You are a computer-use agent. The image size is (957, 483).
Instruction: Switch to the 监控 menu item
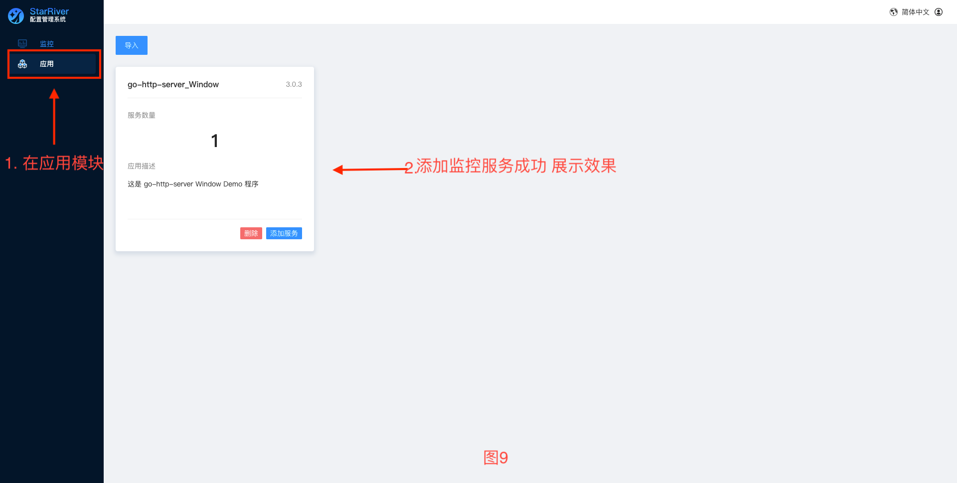click(x=52, y=44)
